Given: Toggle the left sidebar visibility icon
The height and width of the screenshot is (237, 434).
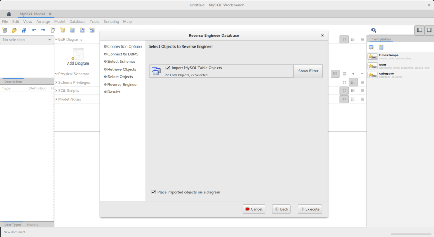Looking at the screenshot, I should click(420, 30).
